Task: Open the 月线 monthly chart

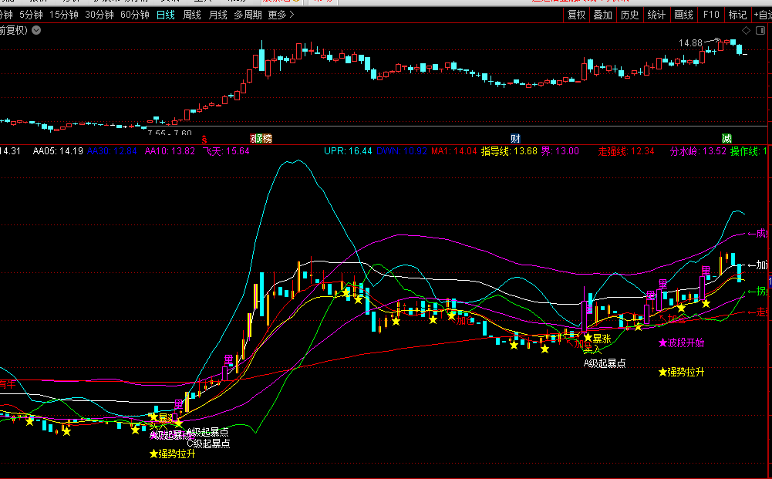Action: [x=218, y=15]
